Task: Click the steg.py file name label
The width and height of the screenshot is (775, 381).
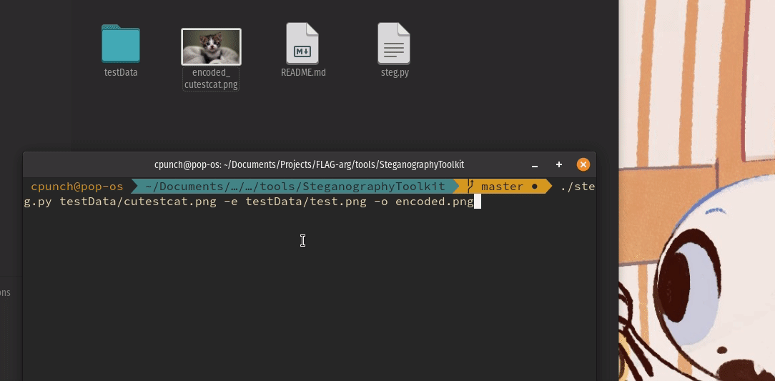Action: click(x=395, y=73)
